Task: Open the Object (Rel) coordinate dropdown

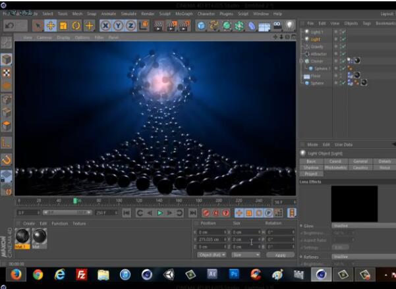Action: 212,255
